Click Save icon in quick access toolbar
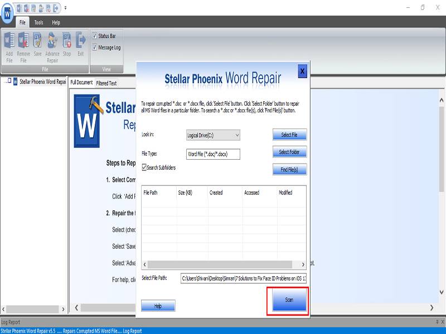 (x=34, y=8)
